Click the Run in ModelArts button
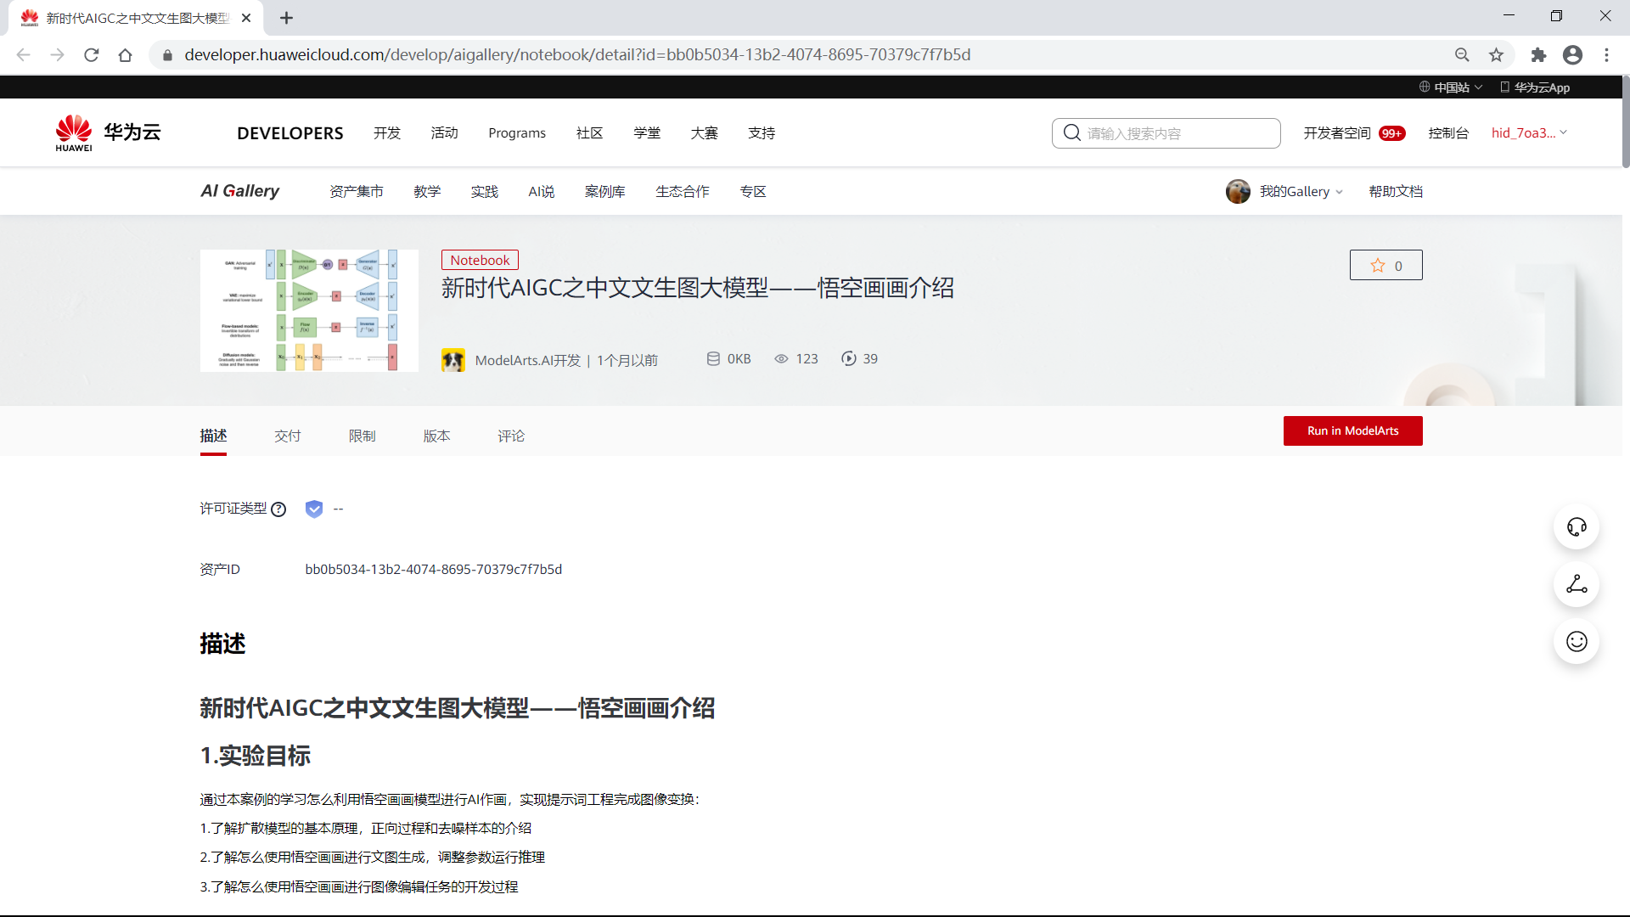Screen dimensions: 1630x917 pyautogui.click(x=1352, y=431)
